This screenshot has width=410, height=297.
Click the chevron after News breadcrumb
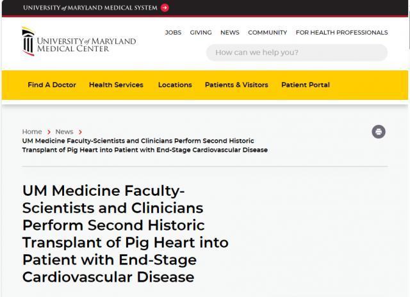click(x=80, y=132)
